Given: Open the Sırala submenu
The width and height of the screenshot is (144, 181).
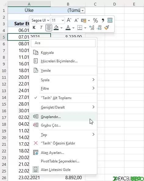Looking at the screenshot, I should click(x=63, y=80).
